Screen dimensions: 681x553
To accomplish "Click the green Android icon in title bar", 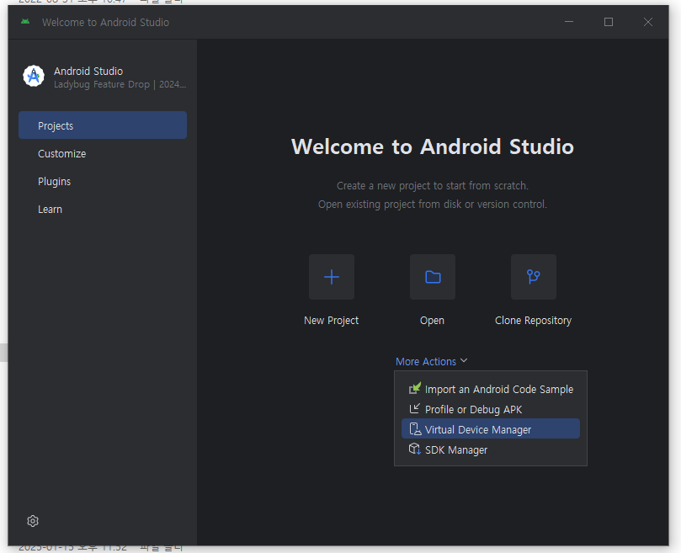I will click(x=25, y=22).
